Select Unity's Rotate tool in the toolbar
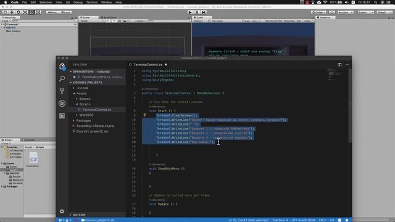Viewport: 395px width, 222px height. (x=19, y=12)
